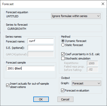
Task: Click the Cancel button
Action: [x=65, y=99]
